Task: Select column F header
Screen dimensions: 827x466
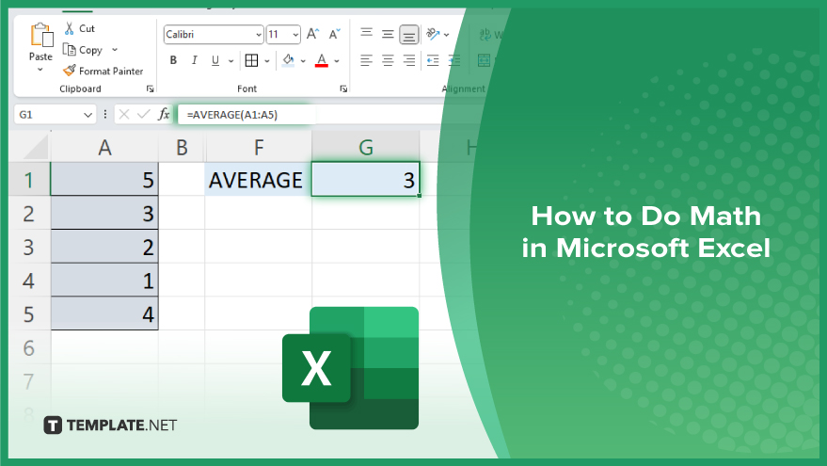Action: 259,147
